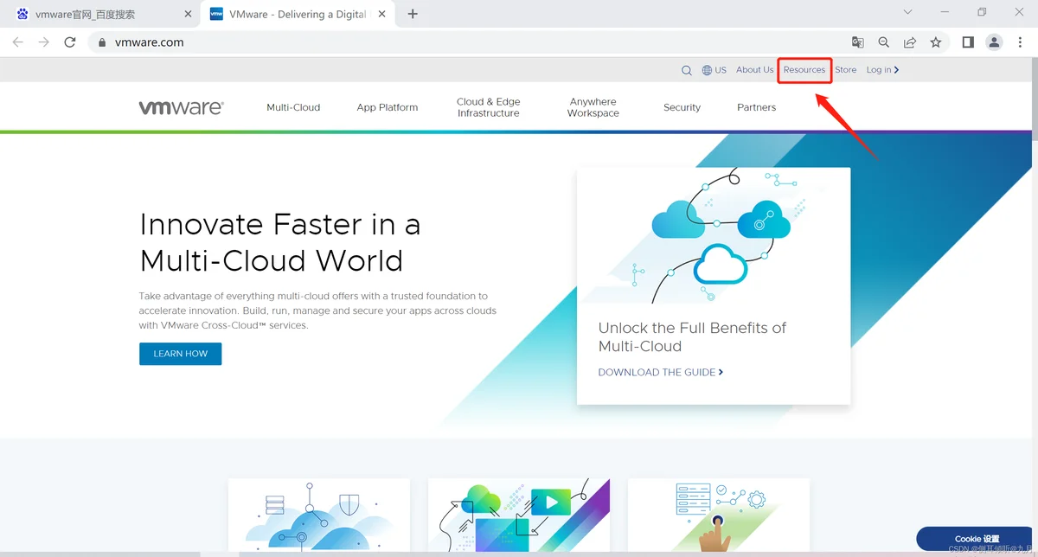This screenshot has height=557, width=1038.
Task: Open Cloud & Edge Infrastructure menu
Action: click(488, 107)
